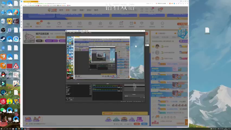231x130 pixels.
Task: Open the OBS Studio desktop shortcut
Action: point(3,30)
